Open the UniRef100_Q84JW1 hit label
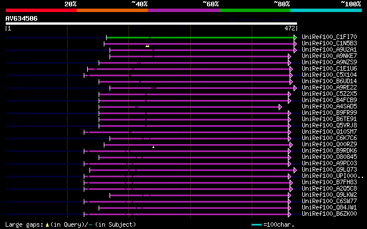This screenshot has height=229, width=367. point(329,208)
